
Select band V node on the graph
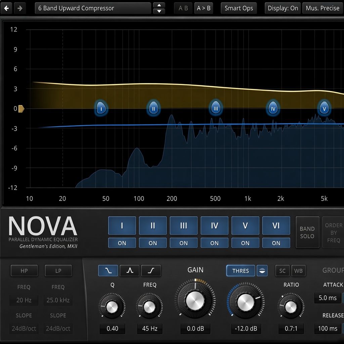(x=324, y=108)
